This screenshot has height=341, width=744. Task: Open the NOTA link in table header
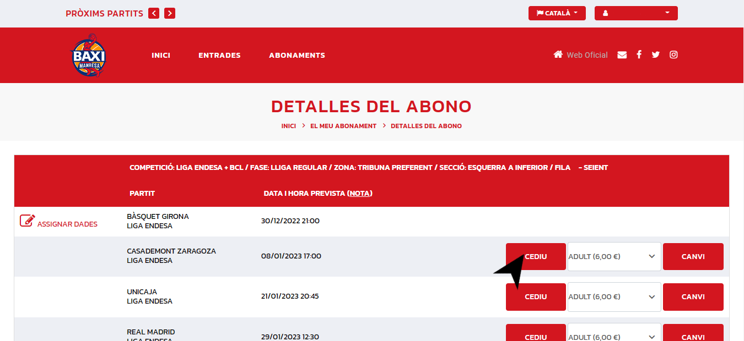360,194
